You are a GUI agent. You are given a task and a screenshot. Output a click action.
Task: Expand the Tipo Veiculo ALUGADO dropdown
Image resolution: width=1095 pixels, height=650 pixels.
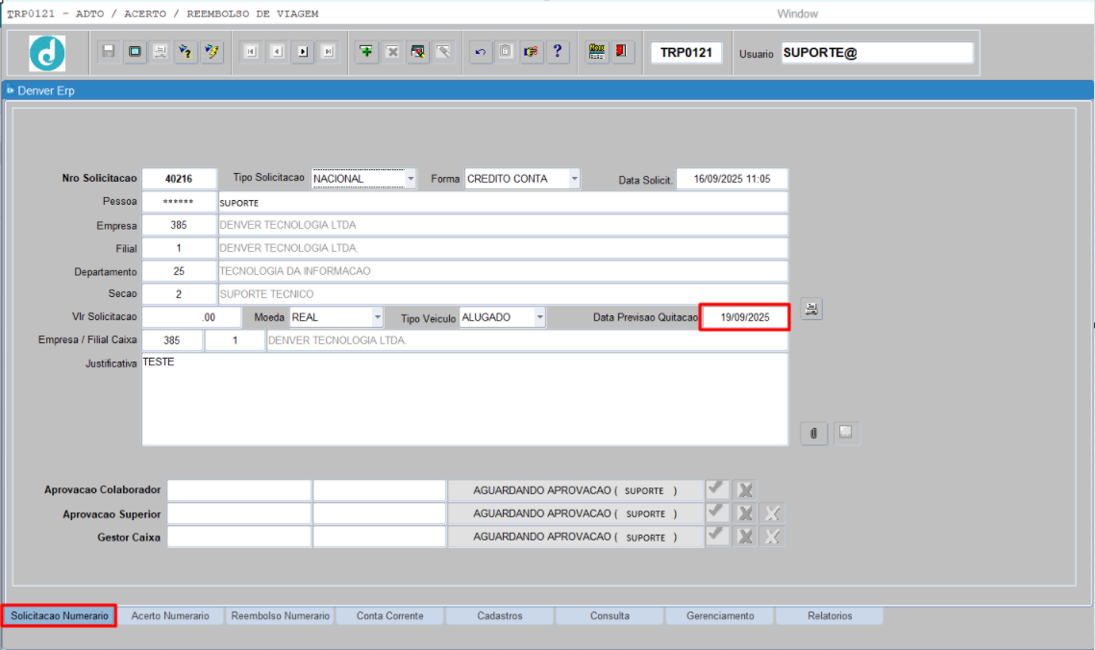539,317
